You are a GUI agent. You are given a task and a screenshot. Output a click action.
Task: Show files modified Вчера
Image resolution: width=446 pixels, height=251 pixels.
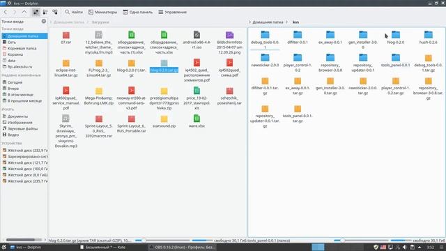pyautogui.click(x=24, y=89)
